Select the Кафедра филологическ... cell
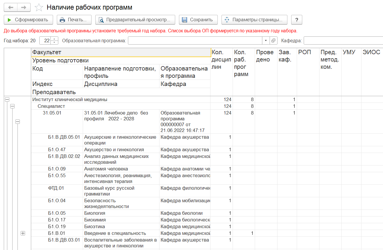The image size is (383, 250). coord(185,191)
